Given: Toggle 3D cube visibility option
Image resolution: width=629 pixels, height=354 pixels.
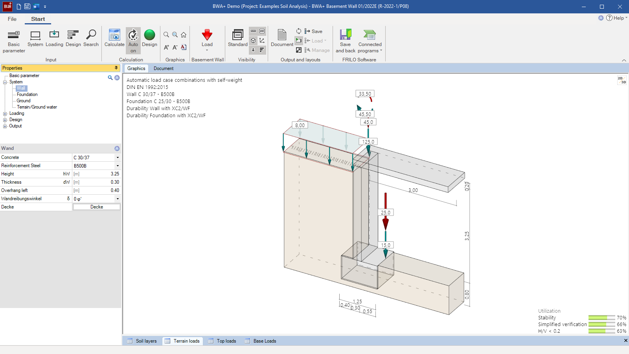Looking at the screenshot, I should click(x=253, y=41).
